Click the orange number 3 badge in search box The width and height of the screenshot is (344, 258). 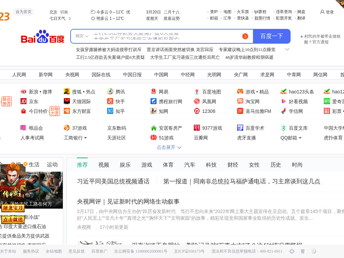[245, 36]
